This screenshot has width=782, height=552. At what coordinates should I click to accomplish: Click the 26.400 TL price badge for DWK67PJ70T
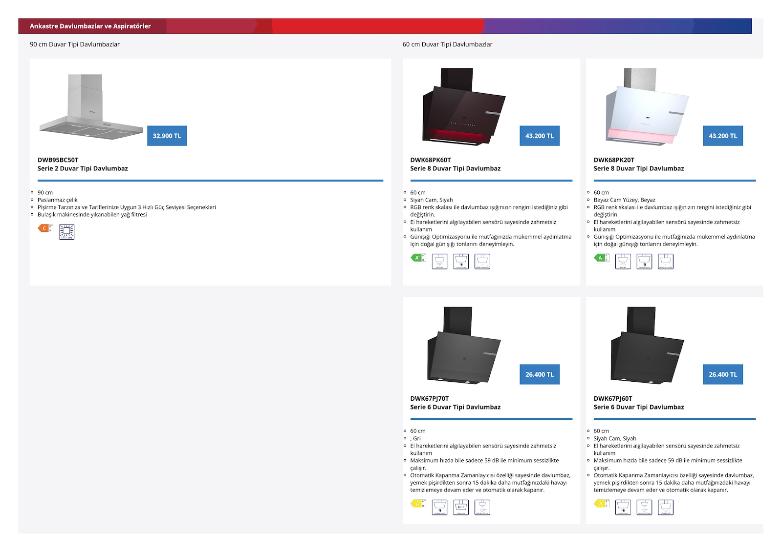(540, 374)
